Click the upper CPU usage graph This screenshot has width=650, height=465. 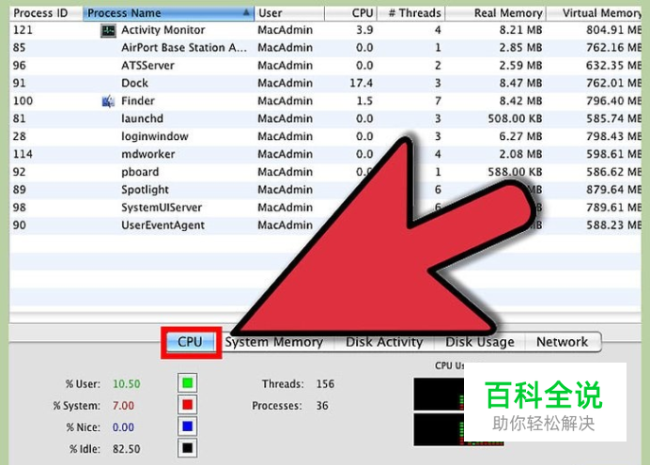point(439,395)
